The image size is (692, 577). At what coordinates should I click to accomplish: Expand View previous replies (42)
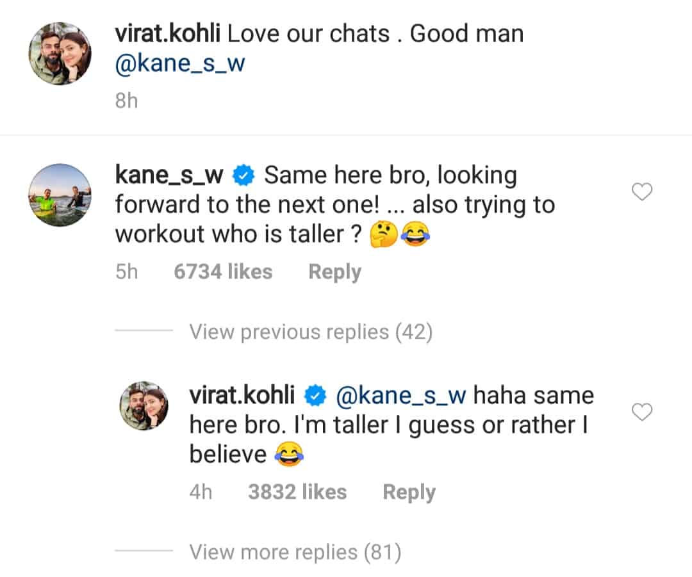(311, 332)
